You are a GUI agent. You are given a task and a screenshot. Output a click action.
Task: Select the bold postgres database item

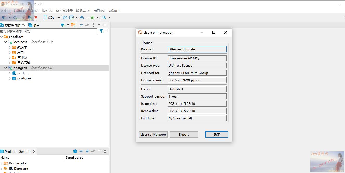[24, 78]
